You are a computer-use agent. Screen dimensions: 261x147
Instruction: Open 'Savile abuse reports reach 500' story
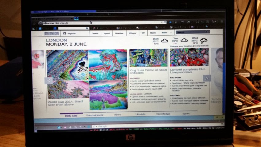click(x=147, y=89)
